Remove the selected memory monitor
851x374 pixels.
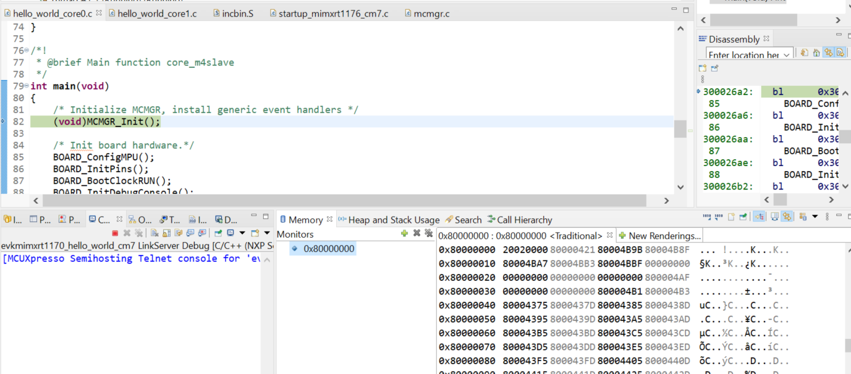coord(416,233)
